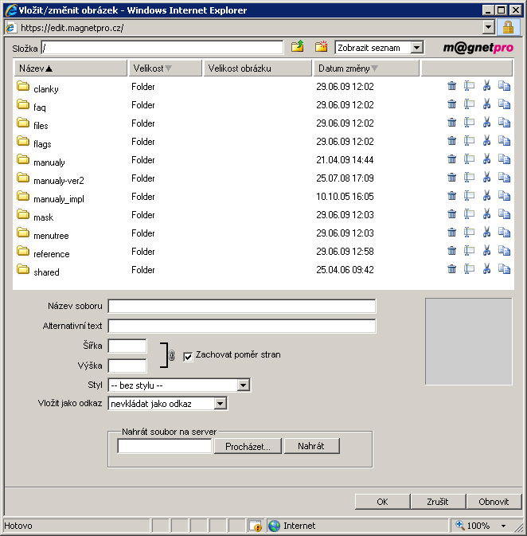Toggle the Zachovat poměr stran checkbox
Screen dimensions: 527x536
[189, 356]
